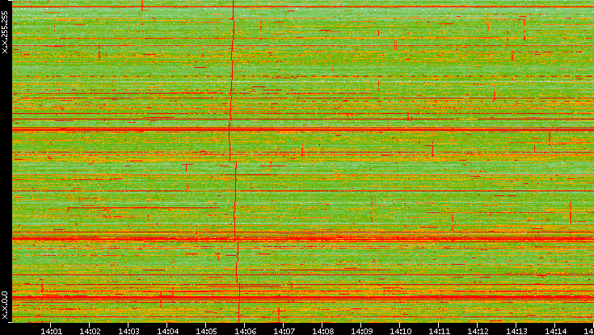Viewport: 594px width, 335px height.
Task: Click the 14:11 time axis label
Action: 439,331
